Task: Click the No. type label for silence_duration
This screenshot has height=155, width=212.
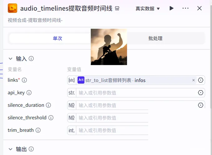Action: click(x=72, y=105)
